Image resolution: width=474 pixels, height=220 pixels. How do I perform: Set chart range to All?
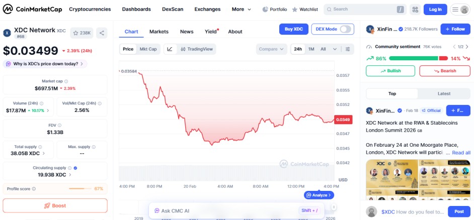point(323,49)
